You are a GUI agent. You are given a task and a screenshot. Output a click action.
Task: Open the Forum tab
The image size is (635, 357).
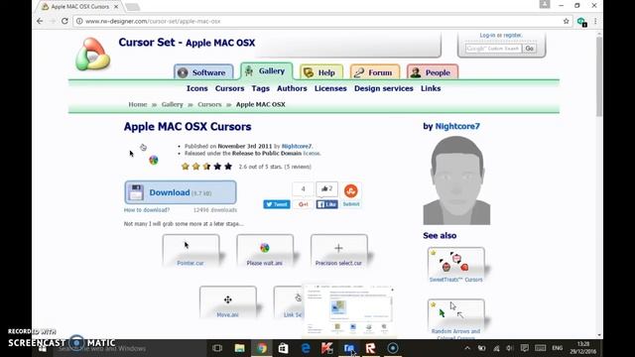[x=375, y=72]
